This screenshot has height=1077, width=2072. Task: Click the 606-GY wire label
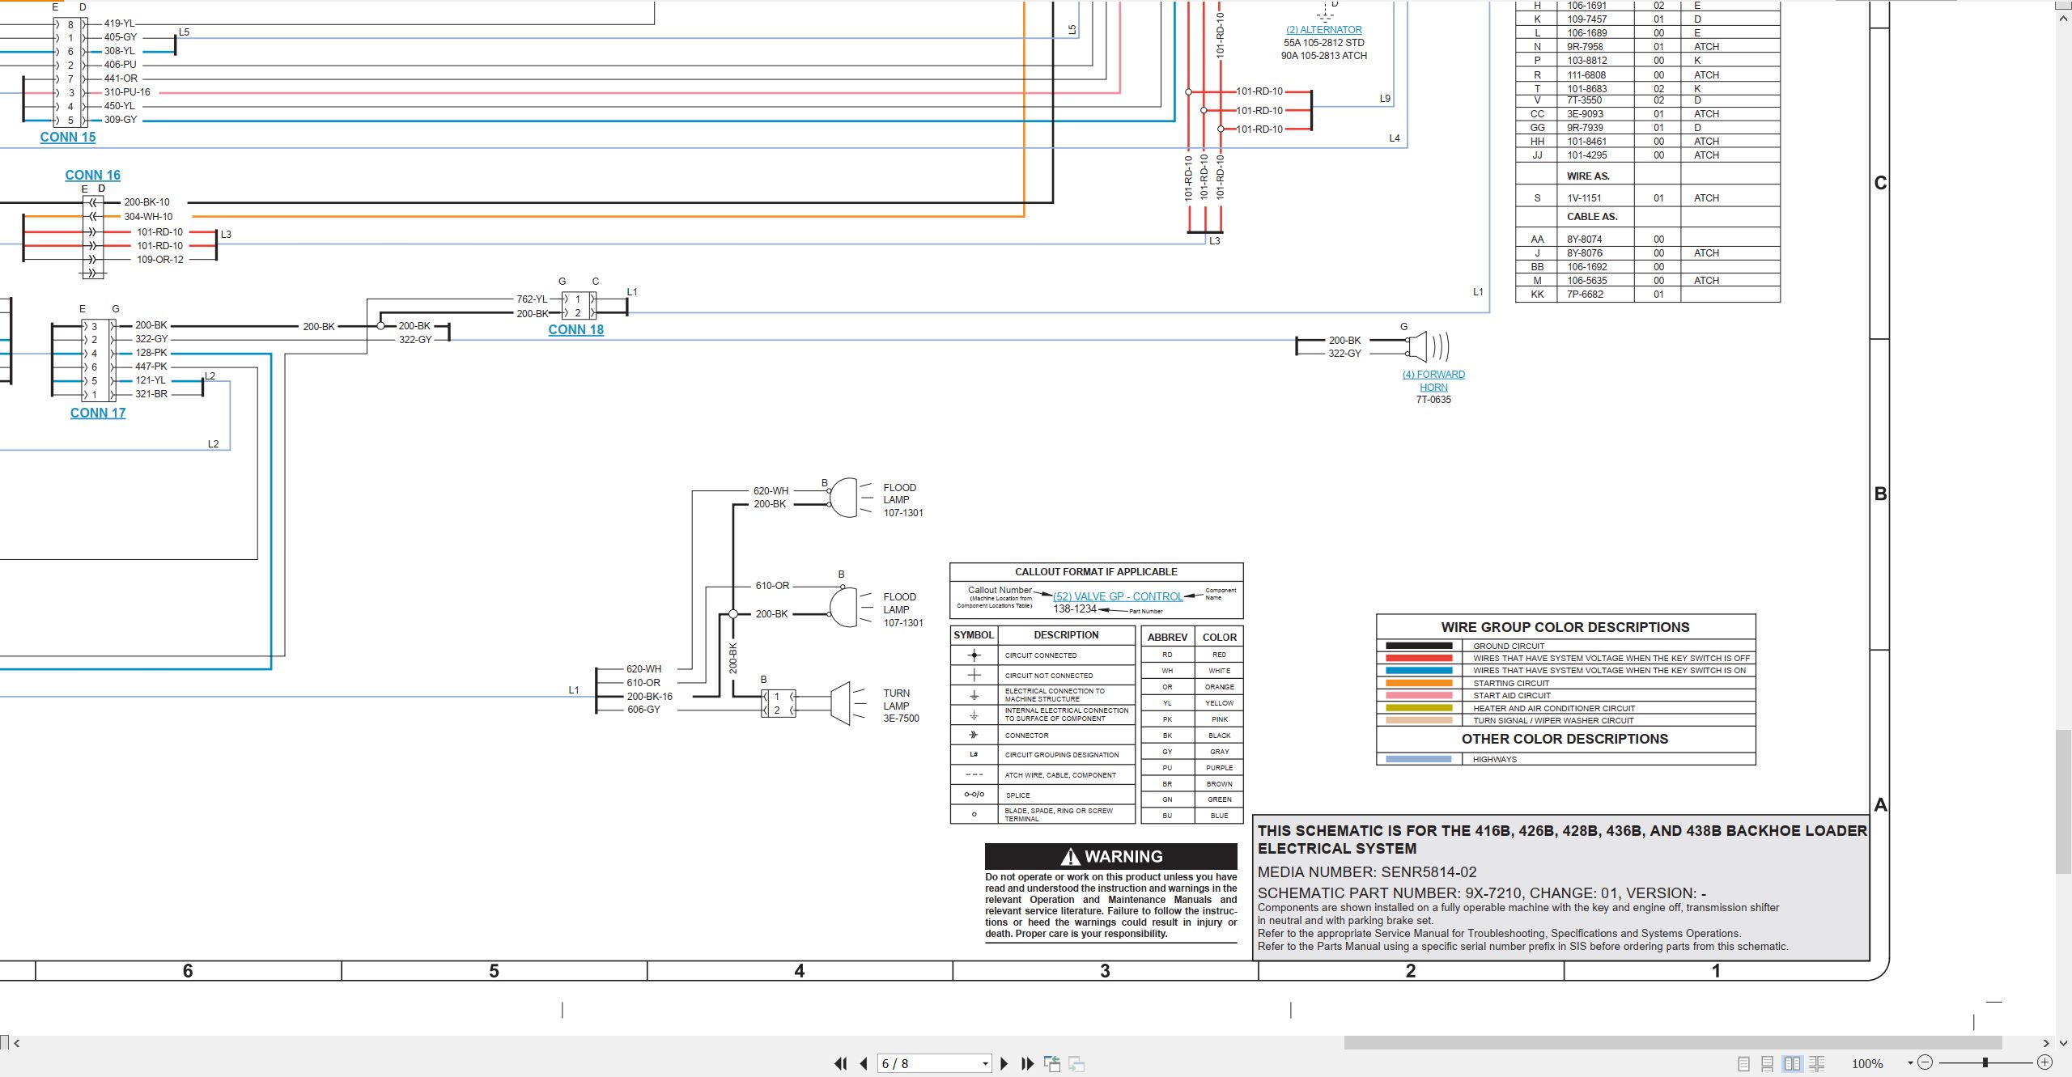[643, 710]
